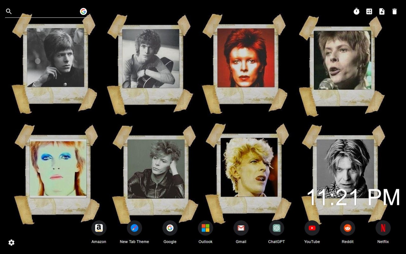Click the 11:21 PM clock display
This screenshot has height=254, width=406.
coord(353,197)
